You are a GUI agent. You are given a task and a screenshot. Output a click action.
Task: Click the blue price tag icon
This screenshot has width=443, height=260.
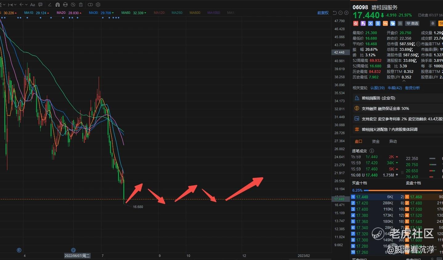[392, 23]
